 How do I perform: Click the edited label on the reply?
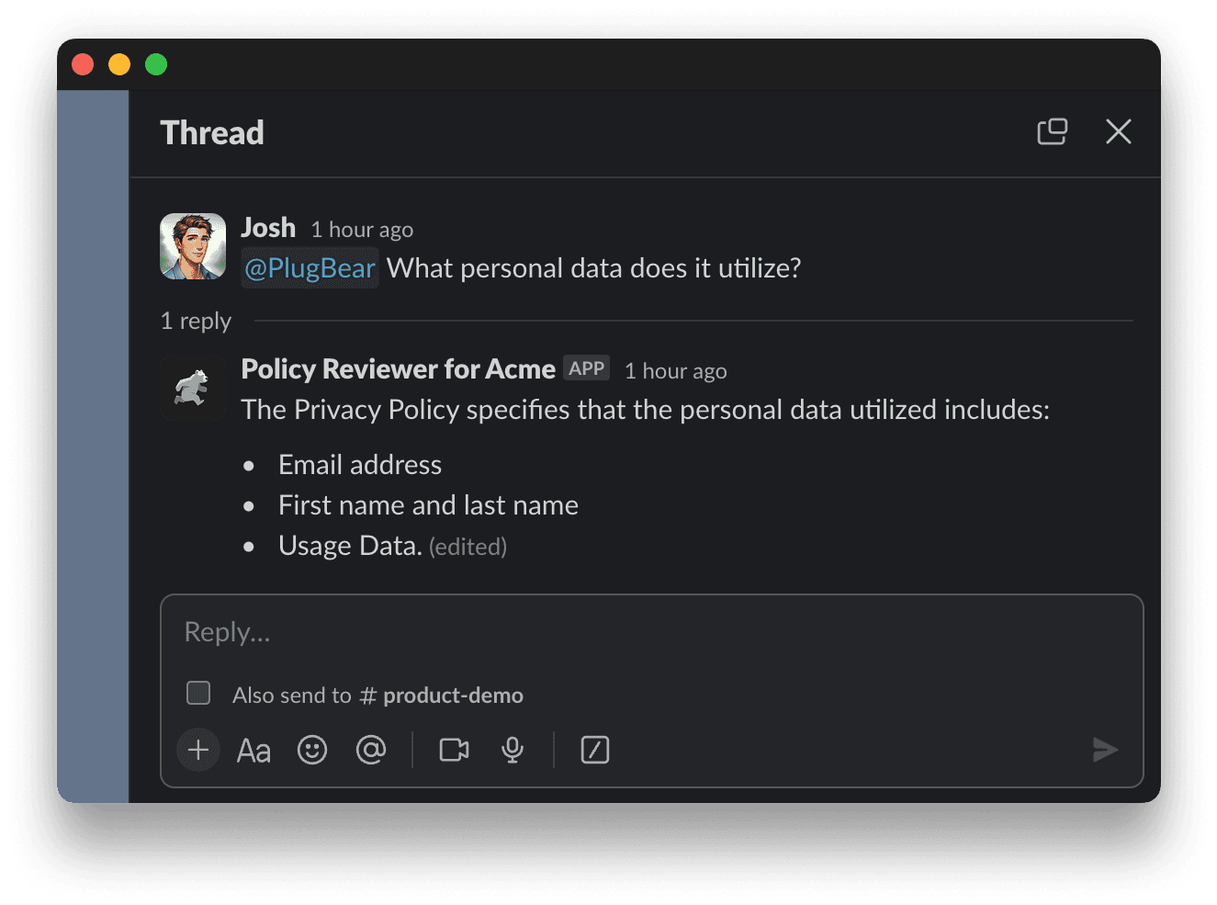pos(468,546)
